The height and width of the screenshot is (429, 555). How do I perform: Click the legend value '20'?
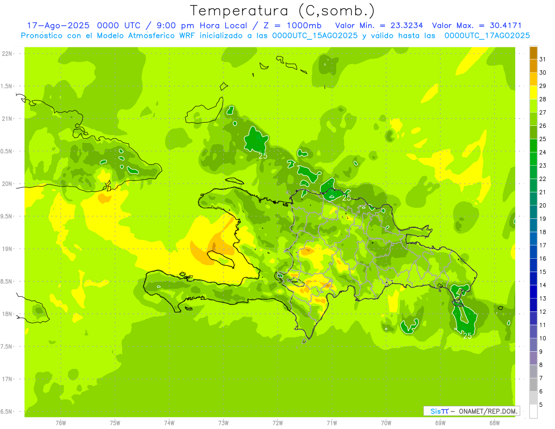coord(543,205)
